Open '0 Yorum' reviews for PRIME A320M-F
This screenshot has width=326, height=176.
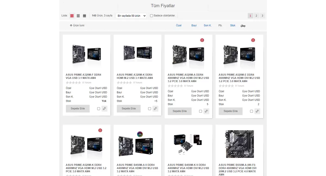click(x=87, y=83)
